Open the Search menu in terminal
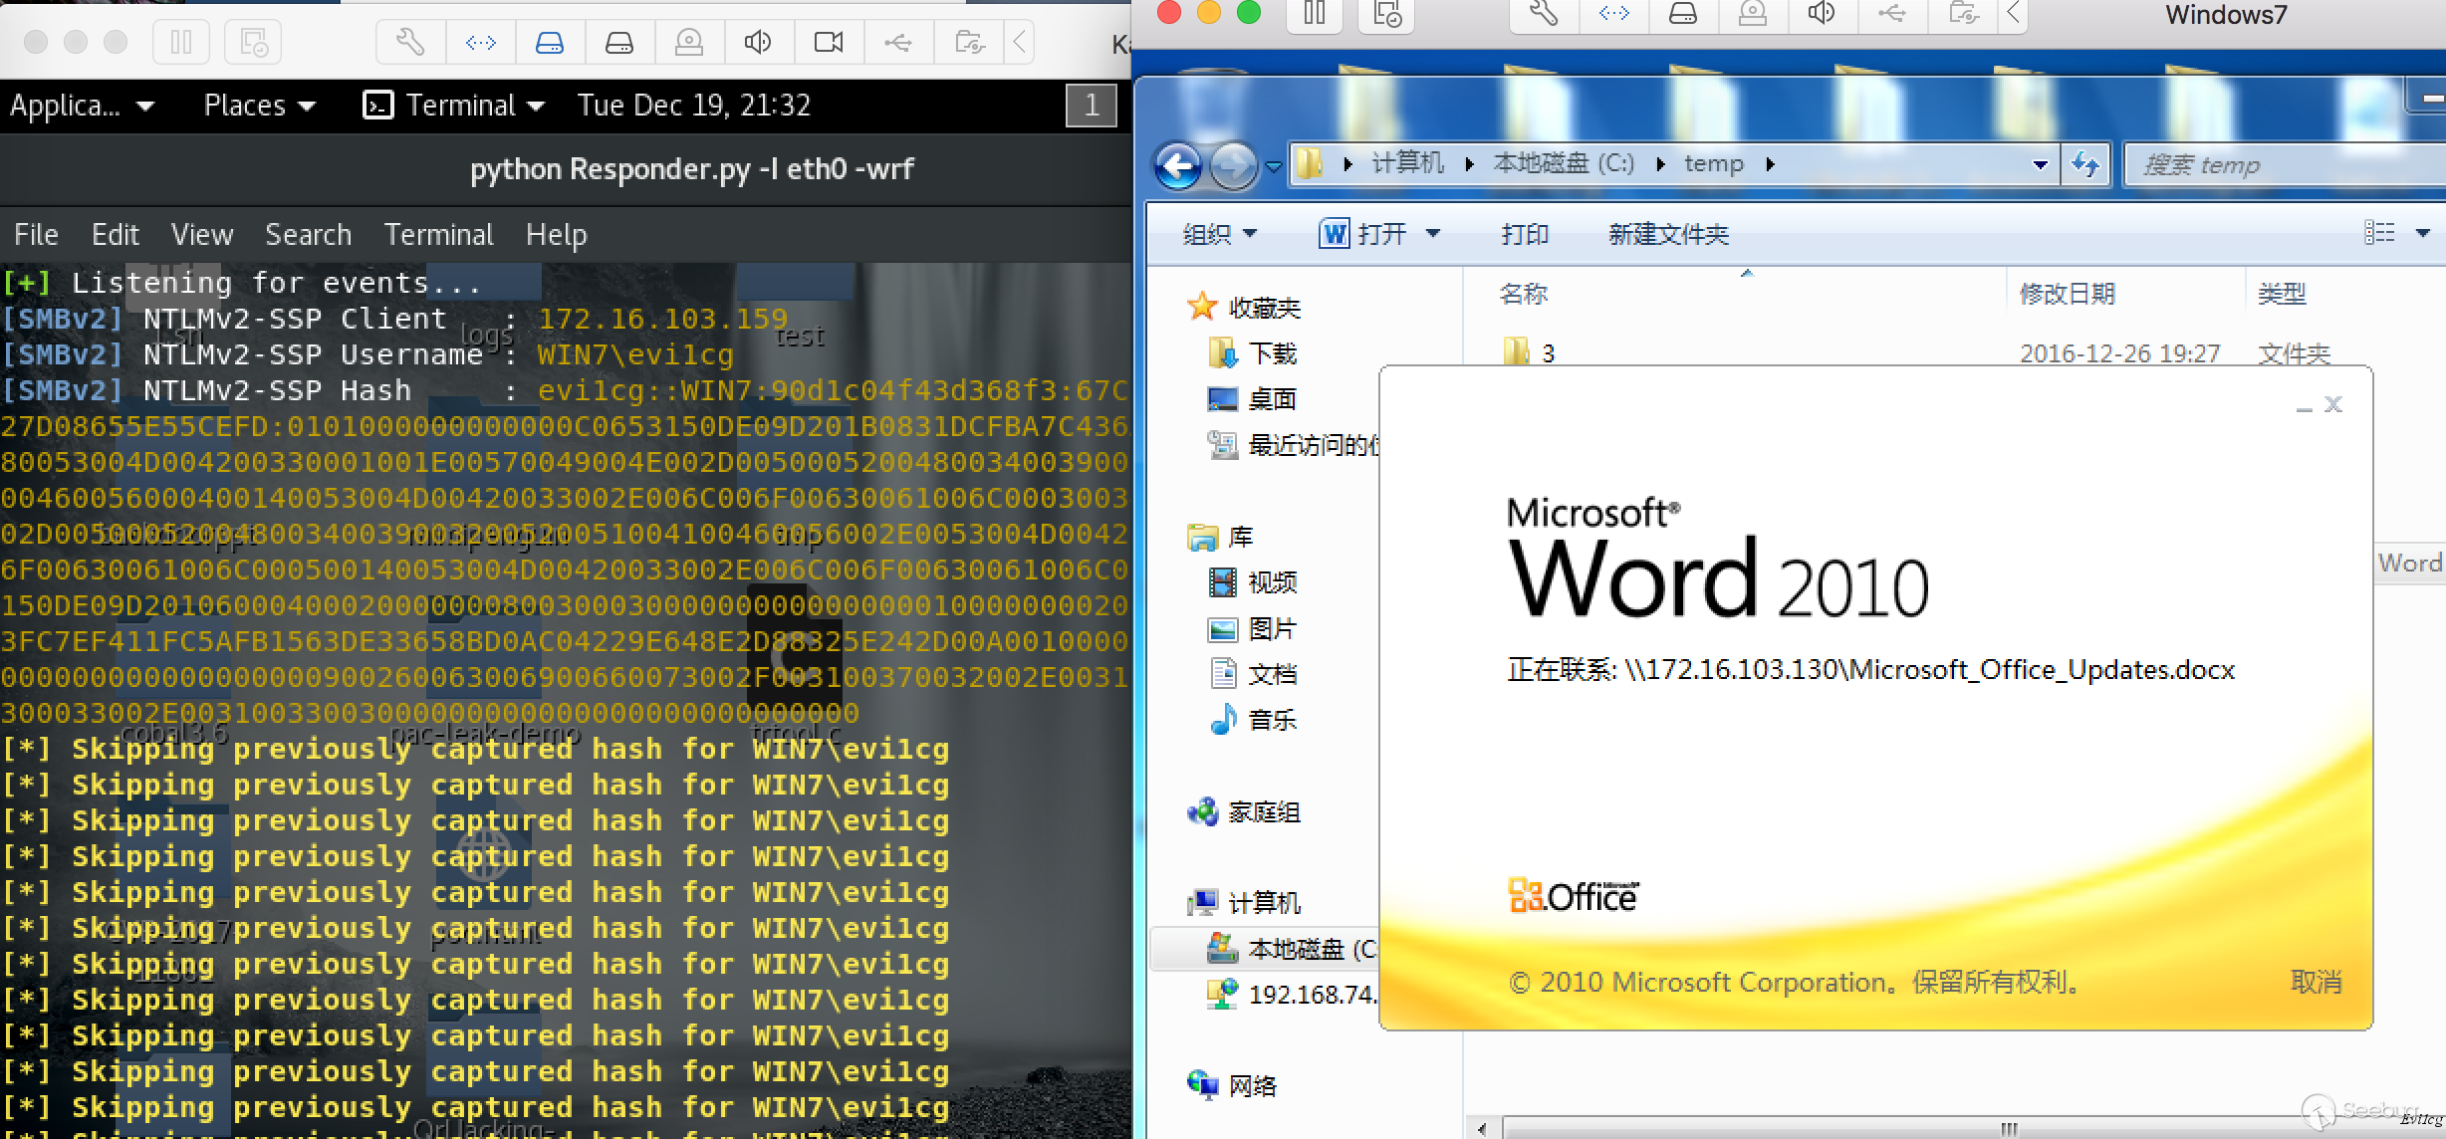 point(308,235)
